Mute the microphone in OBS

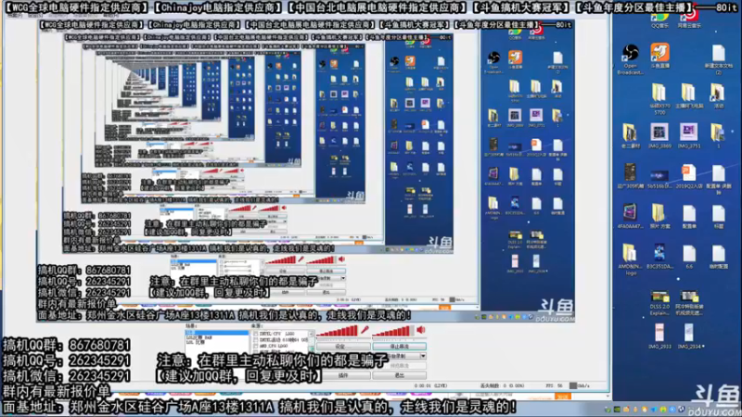tap(365, 330)
